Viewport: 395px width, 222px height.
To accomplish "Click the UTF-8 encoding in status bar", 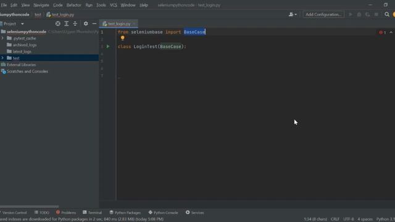I will [x=349, y=220].
